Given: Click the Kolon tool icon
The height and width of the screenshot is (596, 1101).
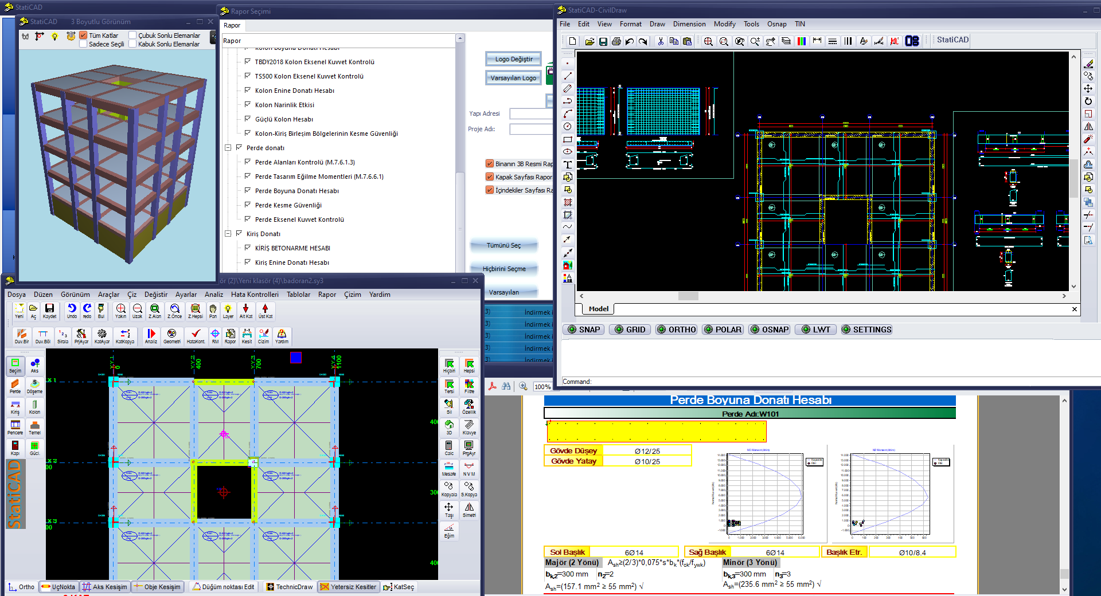Looking at the screenshot, I should (x=34, y=407).
